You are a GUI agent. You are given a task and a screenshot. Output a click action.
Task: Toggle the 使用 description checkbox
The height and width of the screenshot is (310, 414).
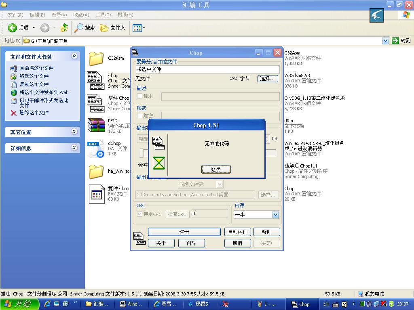[x=139, y=96]
